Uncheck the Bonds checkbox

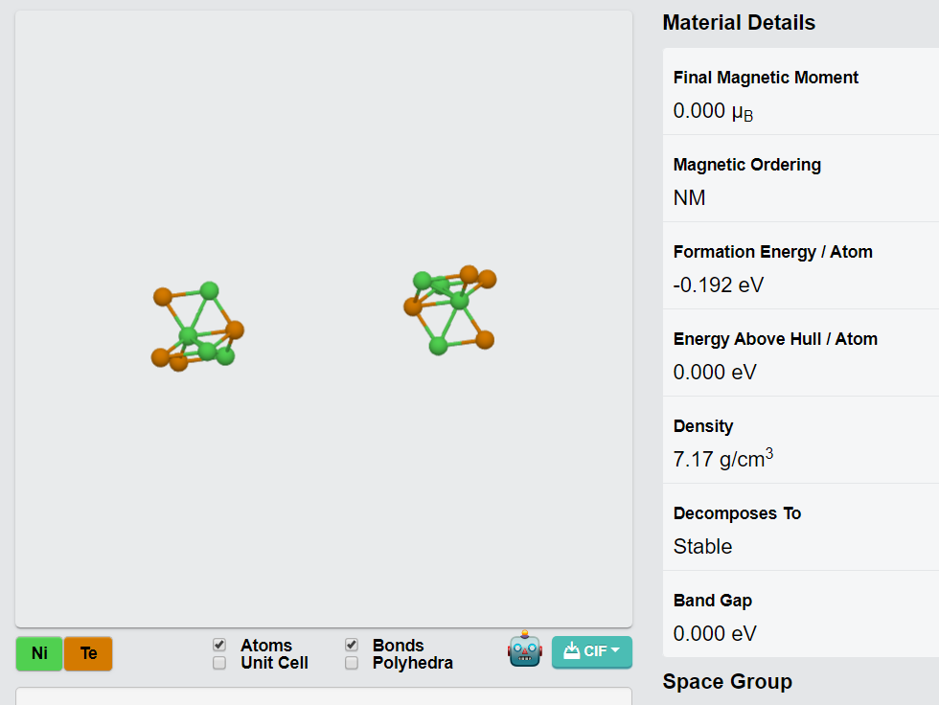(x=352, y=645)
